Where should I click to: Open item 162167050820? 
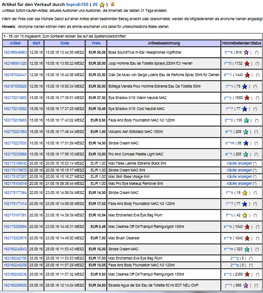pyautogui.click(x=15, y=86)
